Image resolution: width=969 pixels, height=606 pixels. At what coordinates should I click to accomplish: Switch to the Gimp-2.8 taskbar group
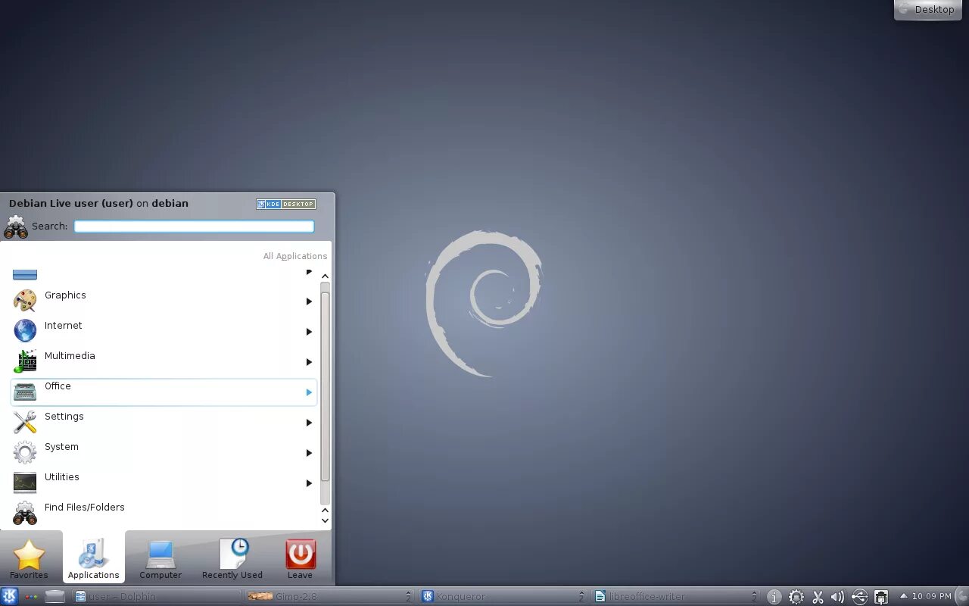[329, 596]
